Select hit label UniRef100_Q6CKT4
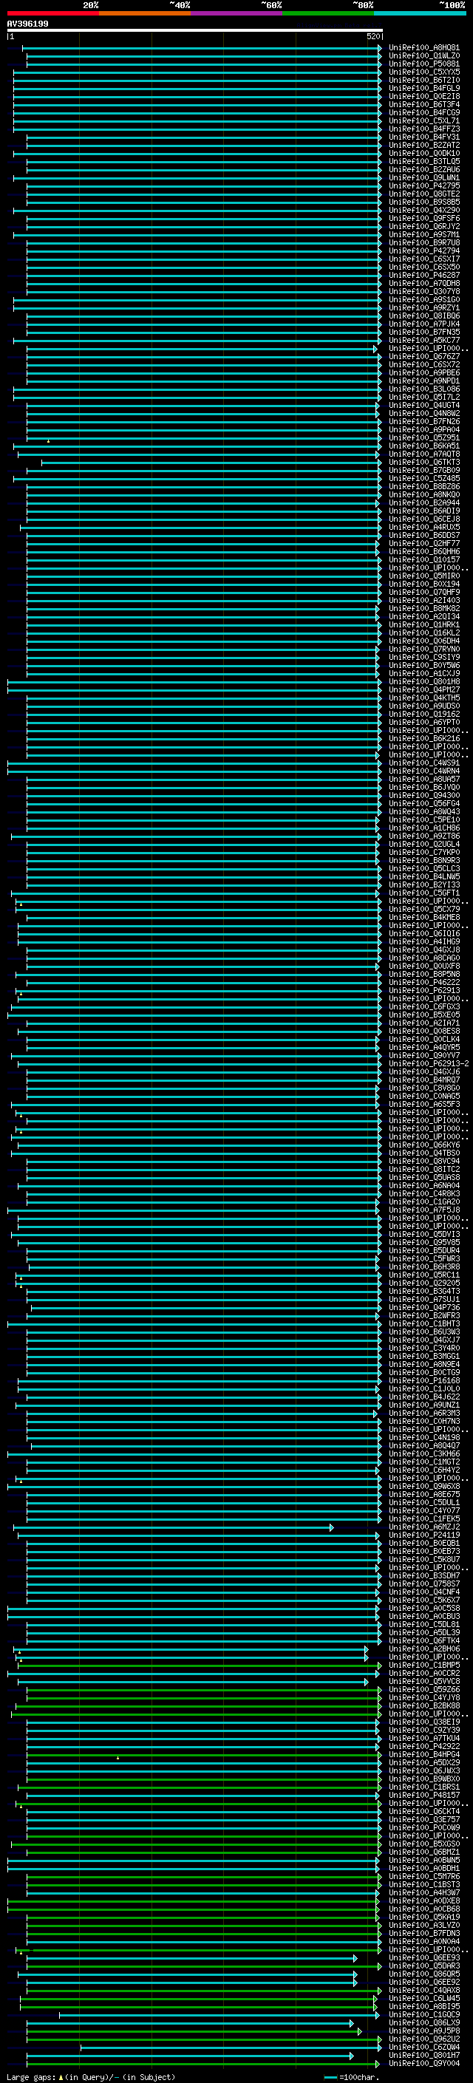The image size is (473, 2083). 423,1811
